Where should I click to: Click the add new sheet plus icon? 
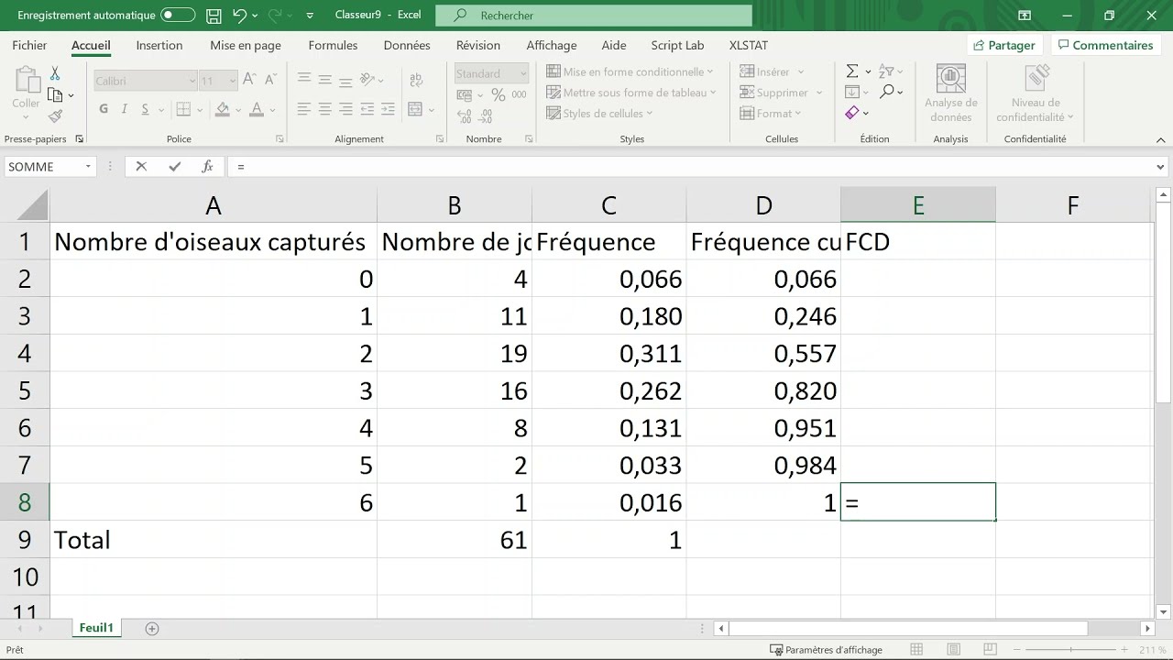coord(152,628)
